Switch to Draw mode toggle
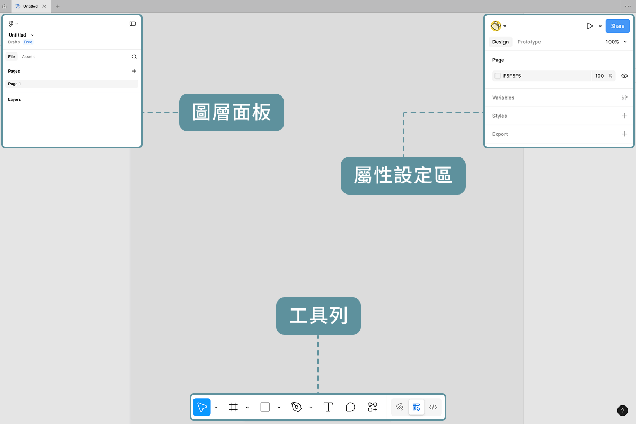 click(400, 407)
